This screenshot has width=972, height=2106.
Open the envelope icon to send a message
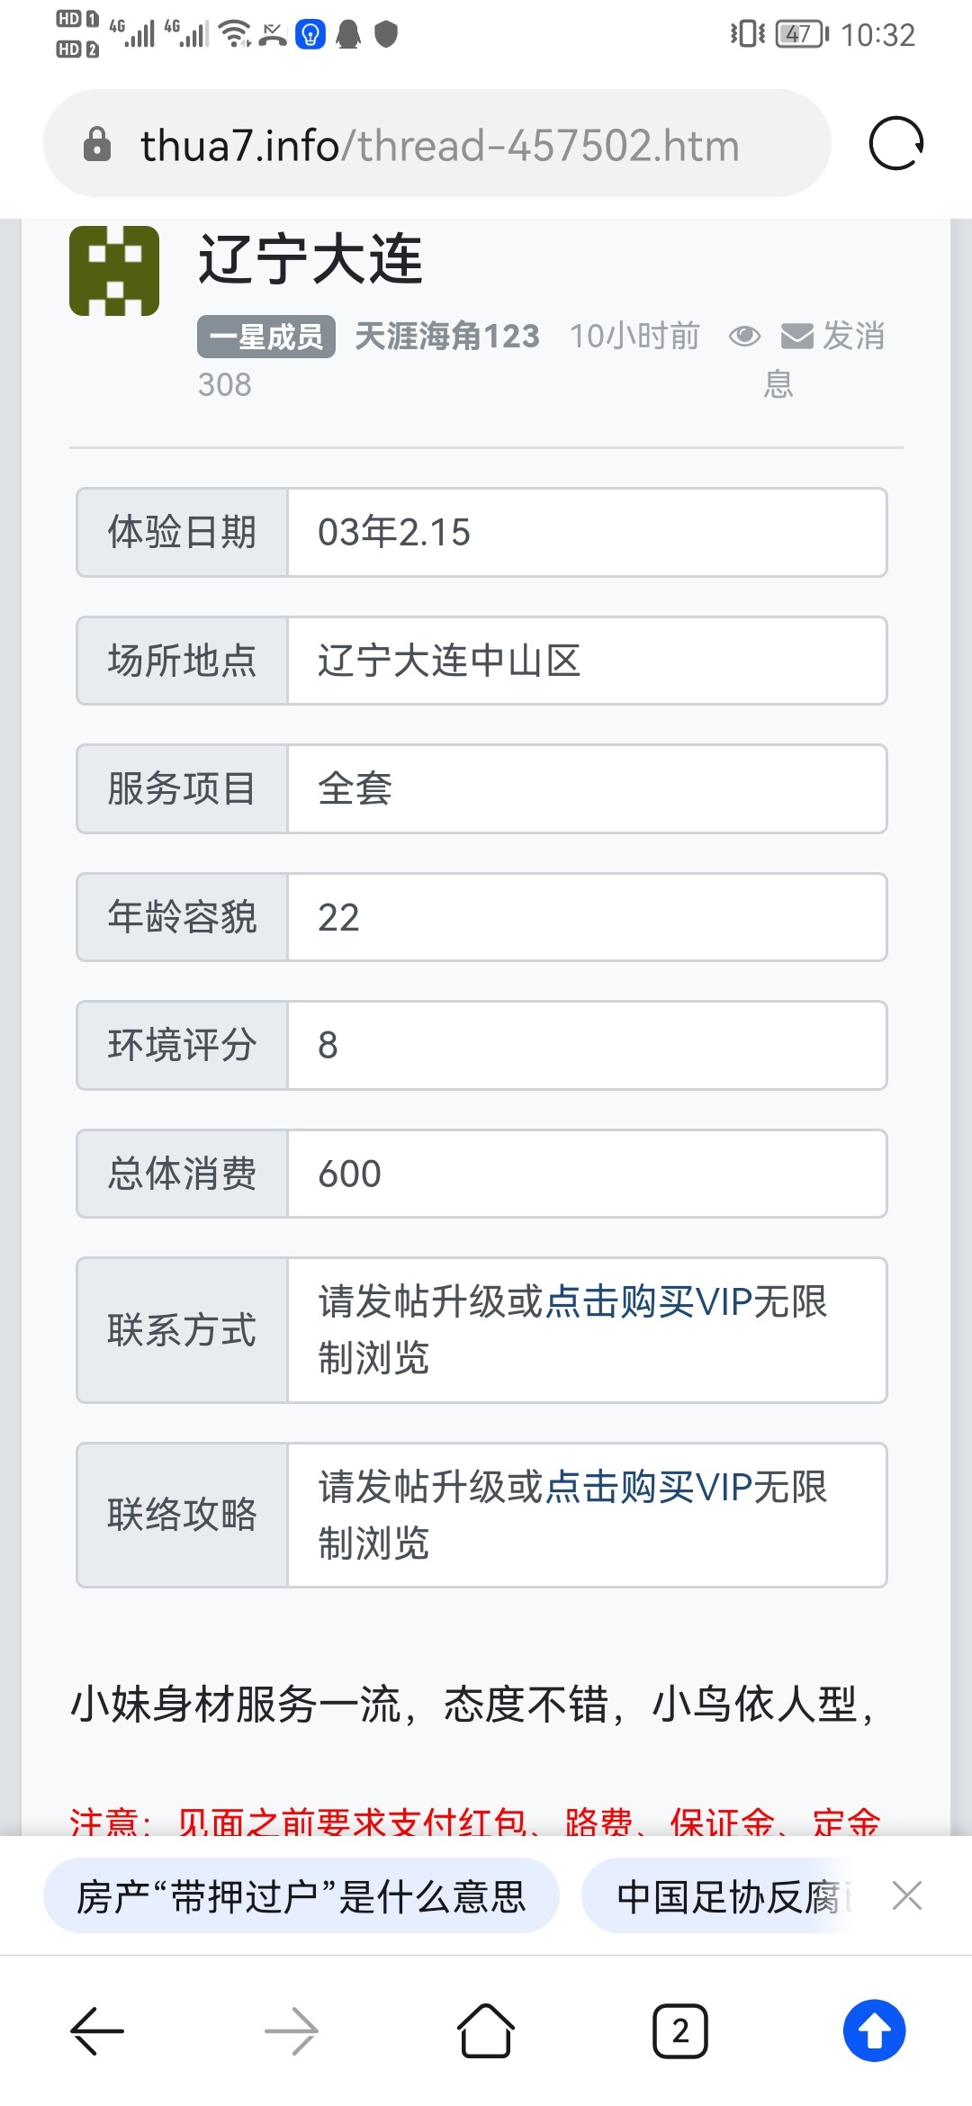tap(796, 337)
